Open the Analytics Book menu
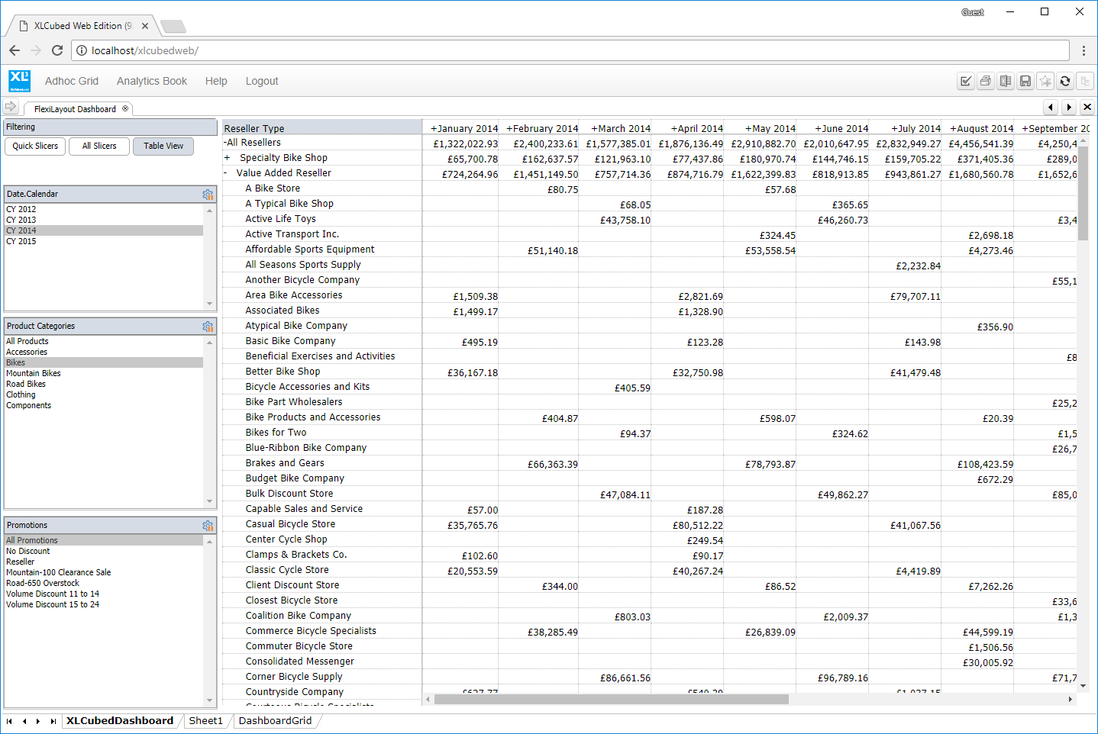 [151, 81]
